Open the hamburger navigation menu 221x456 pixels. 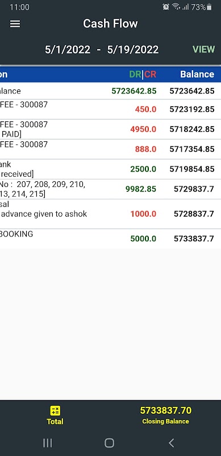[15, 23]
